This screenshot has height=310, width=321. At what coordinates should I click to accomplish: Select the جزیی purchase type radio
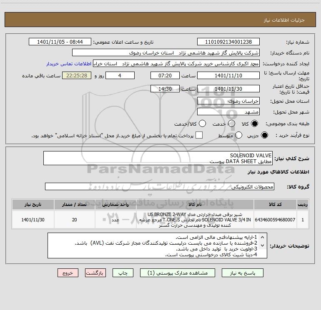264,135
